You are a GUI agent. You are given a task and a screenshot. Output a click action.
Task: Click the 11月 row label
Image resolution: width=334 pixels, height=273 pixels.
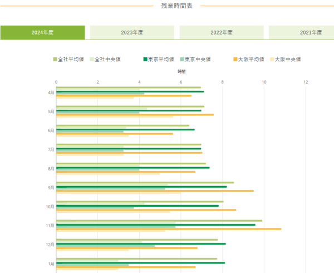pyautogui.click(x=50, y=226)
